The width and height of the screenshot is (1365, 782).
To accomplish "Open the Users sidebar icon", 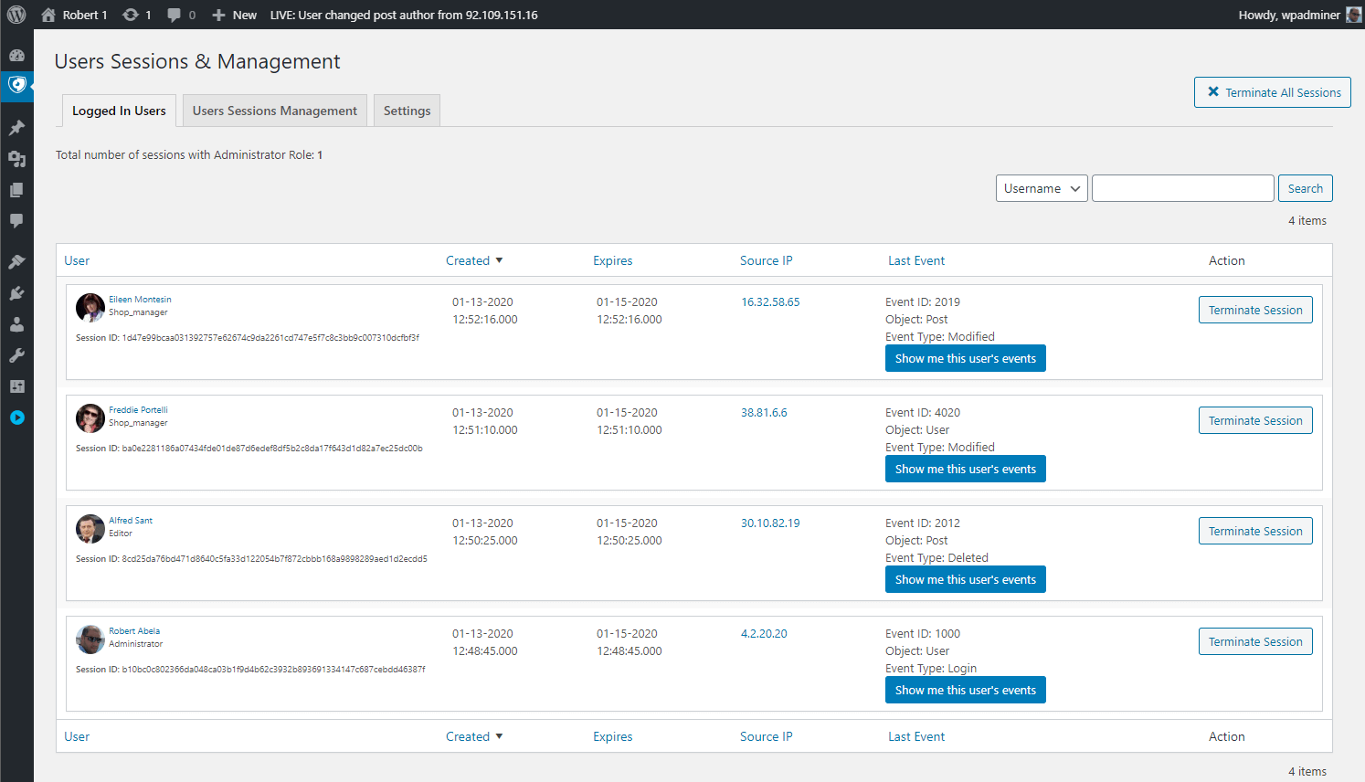I will click(x=16, y=324).
